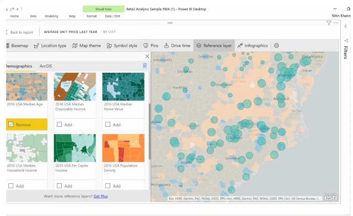Follow the Get Plus link

coord(101,196)
